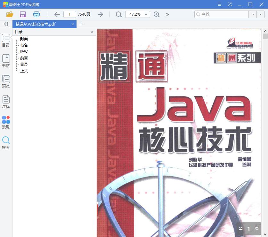
Task: Find the next search result with the down arrow
Action: coord(261,14)
